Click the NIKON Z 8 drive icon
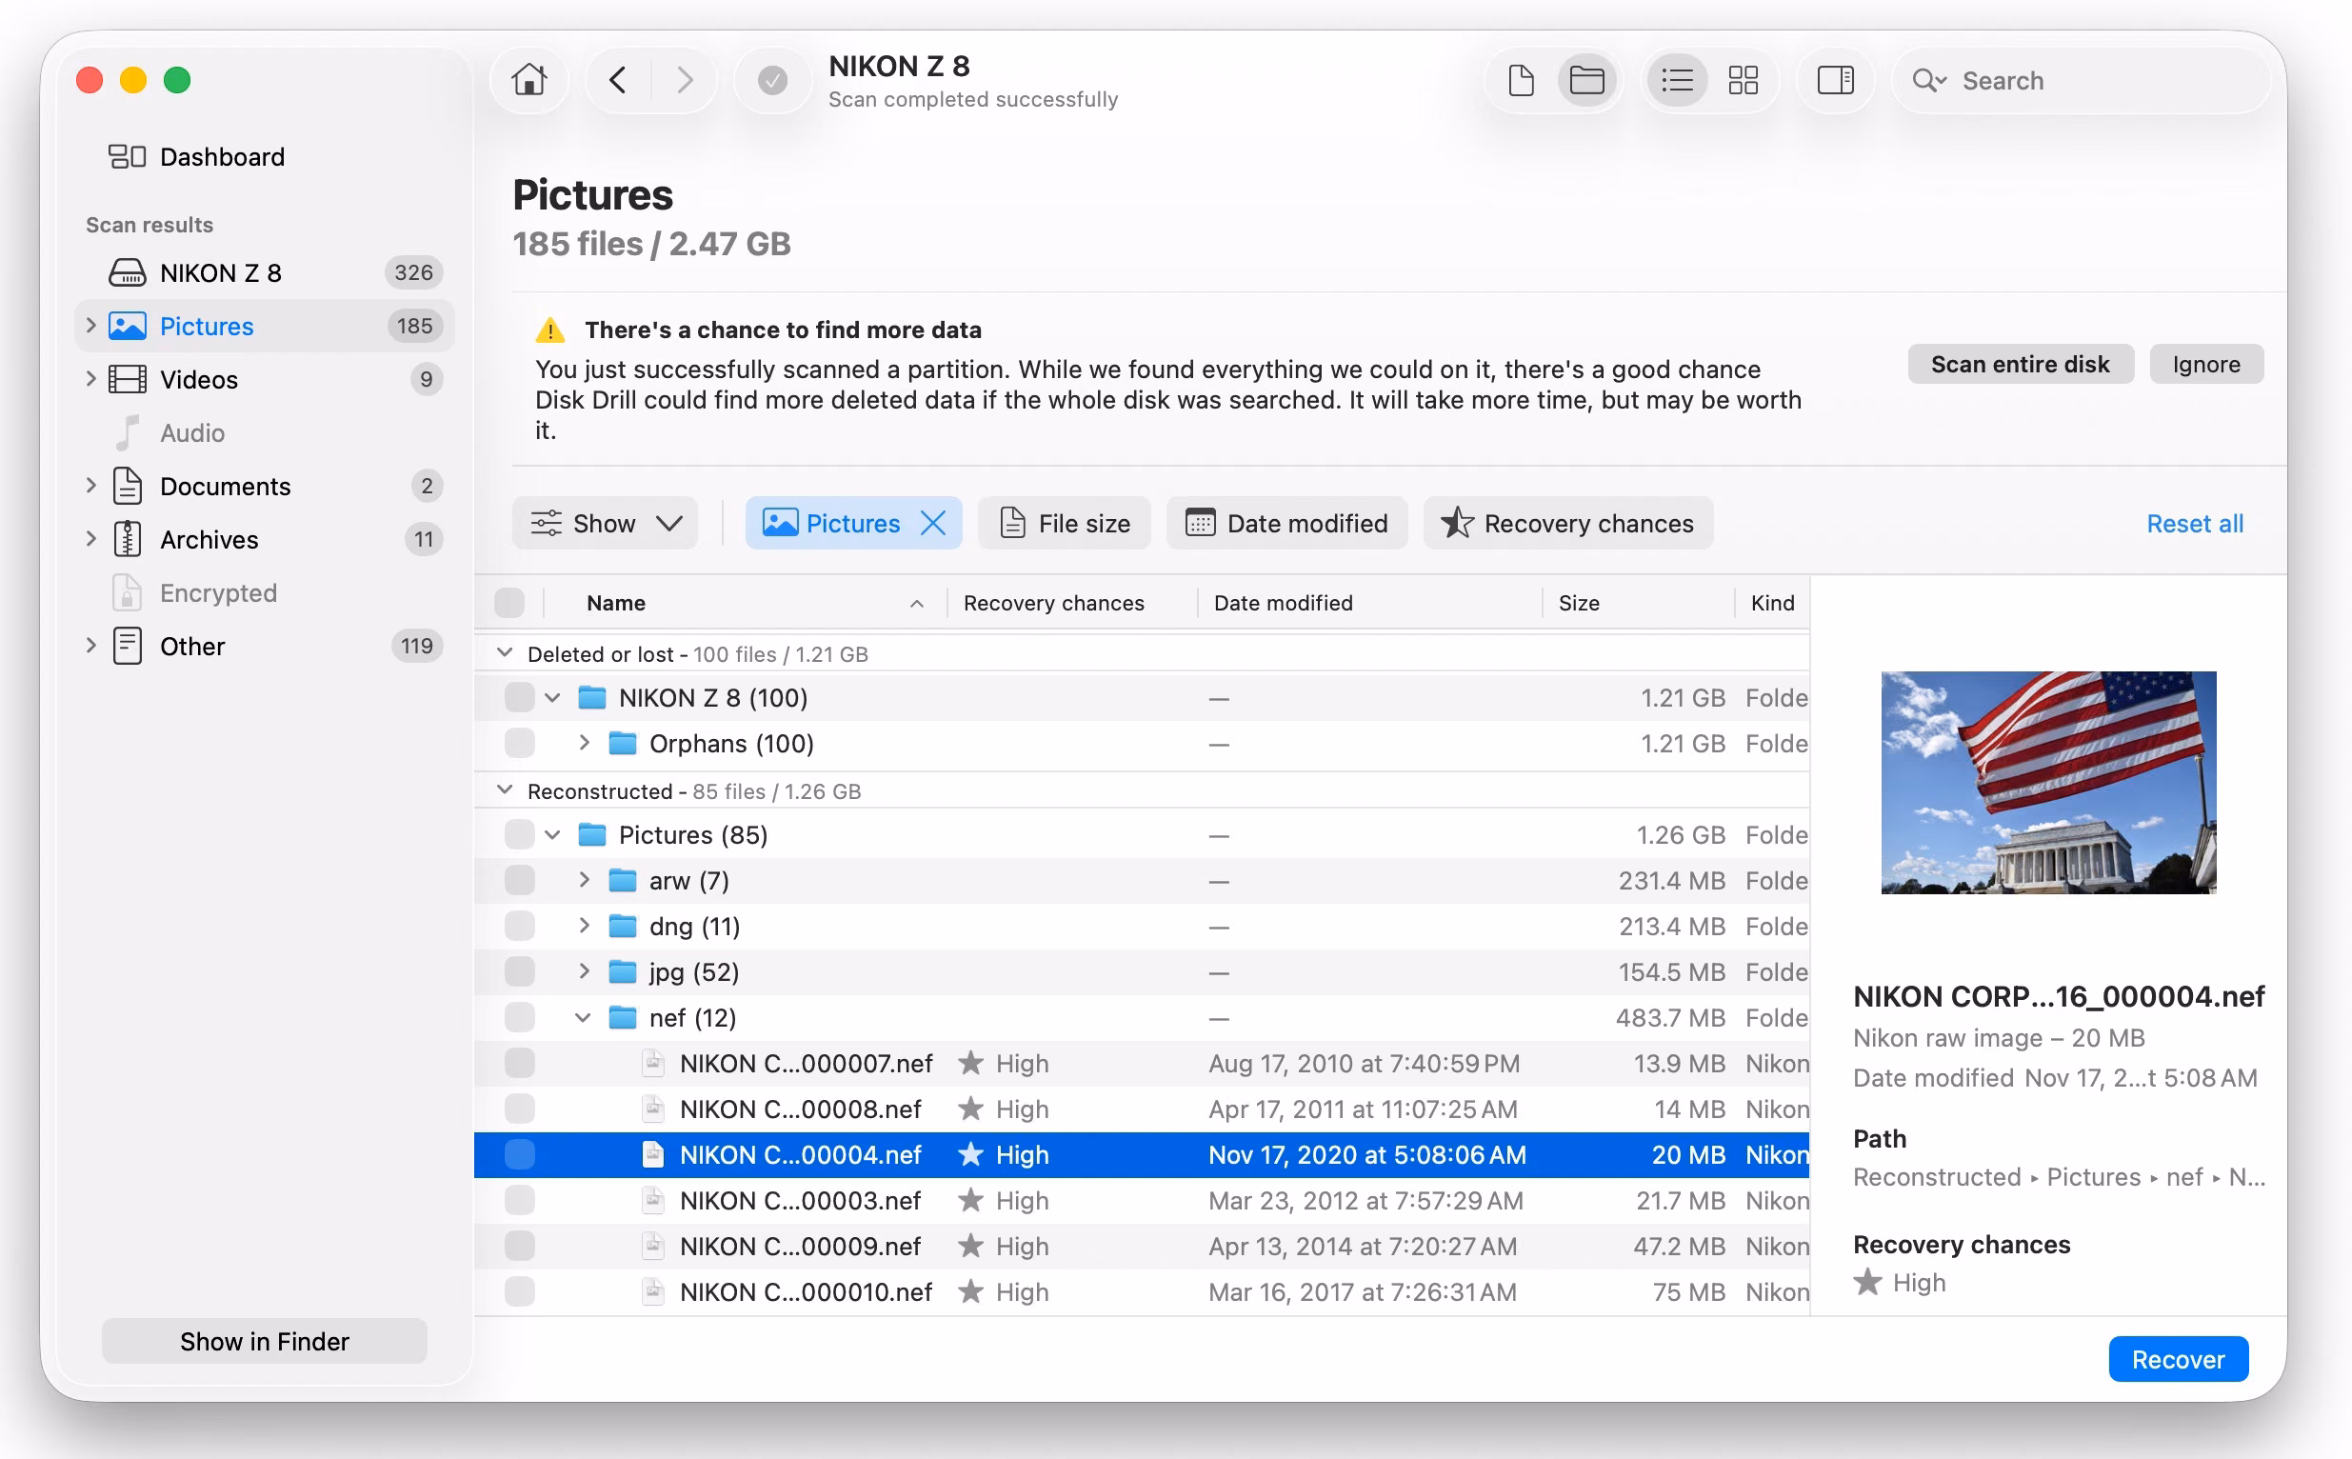 click(x=128, y=273)
